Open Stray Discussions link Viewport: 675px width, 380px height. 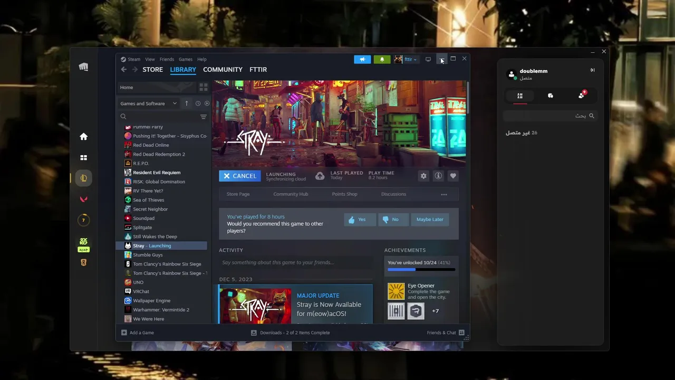pyautogui.click(x=393, y=194)
